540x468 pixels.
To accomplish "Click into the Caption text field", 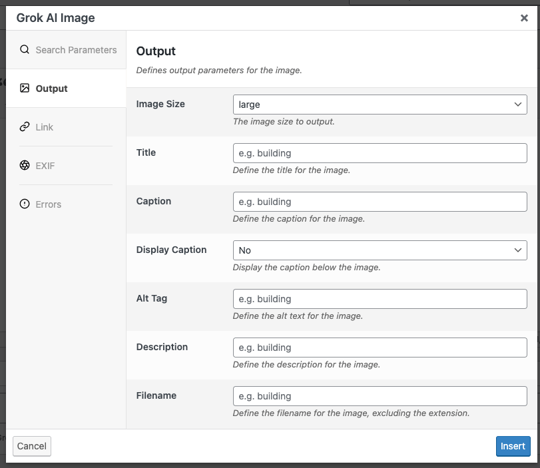I will pyautogui.click(x=380, y=202).
